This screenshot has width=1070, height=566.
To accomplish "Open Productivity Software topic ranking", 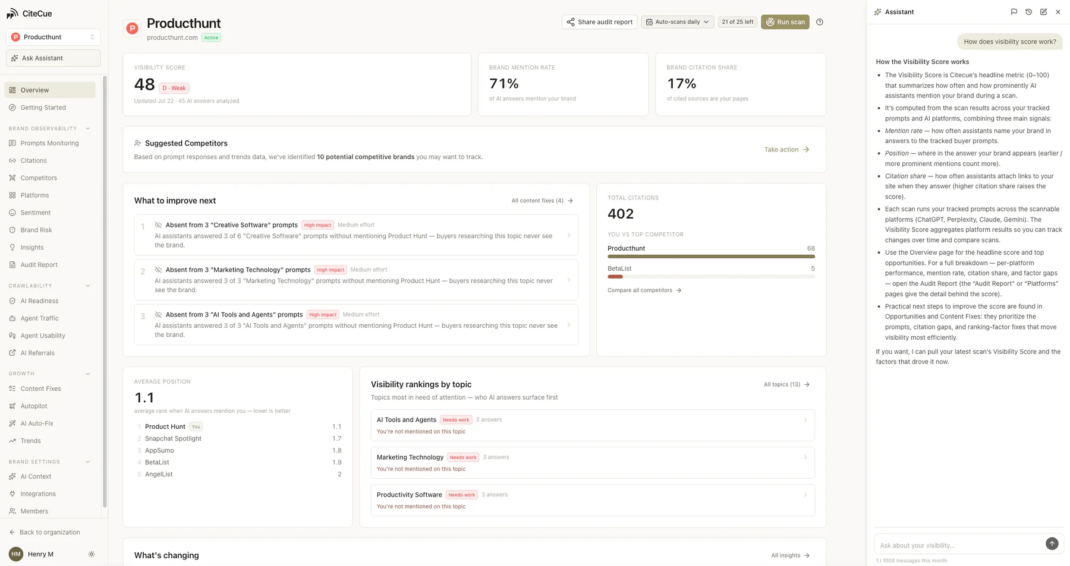I will click(x=593, y=500).
